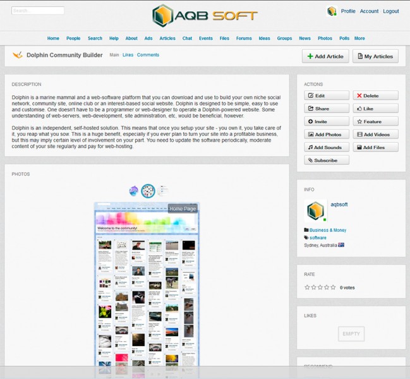Open the Polls menu item
Screen dimensions: 410x379
pyautogui.click(x=344, y=38)
